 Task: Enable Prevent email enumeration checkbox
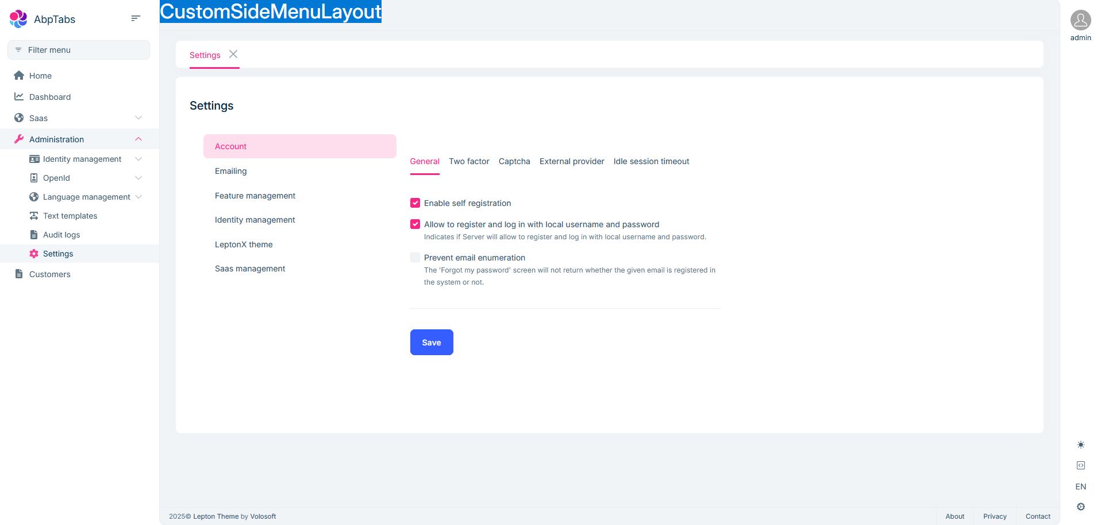[x=415, y=258]
